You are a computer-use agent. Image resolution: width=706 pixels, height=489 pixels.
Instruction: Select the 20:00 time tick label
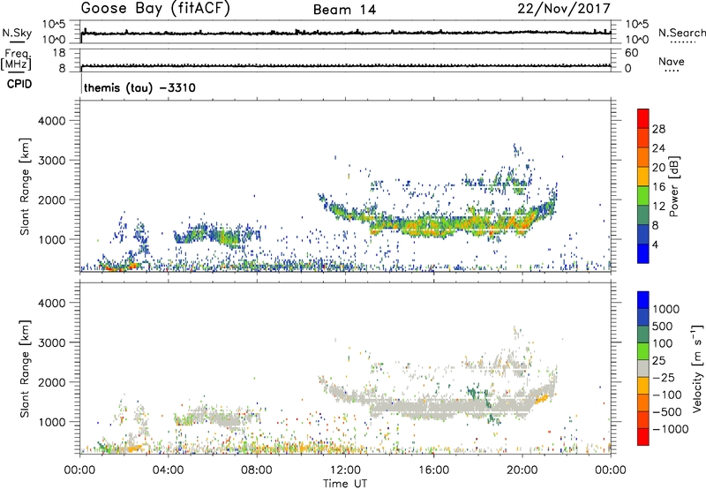[522, 470]
